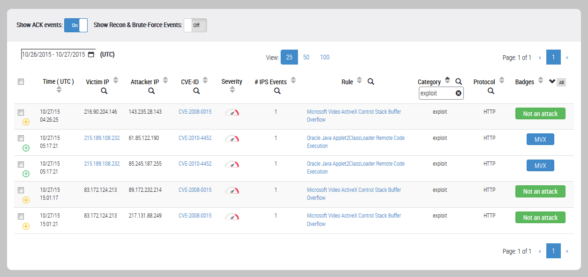
Task: Open the date range calendar picker
Action: (x=91, y=54)
